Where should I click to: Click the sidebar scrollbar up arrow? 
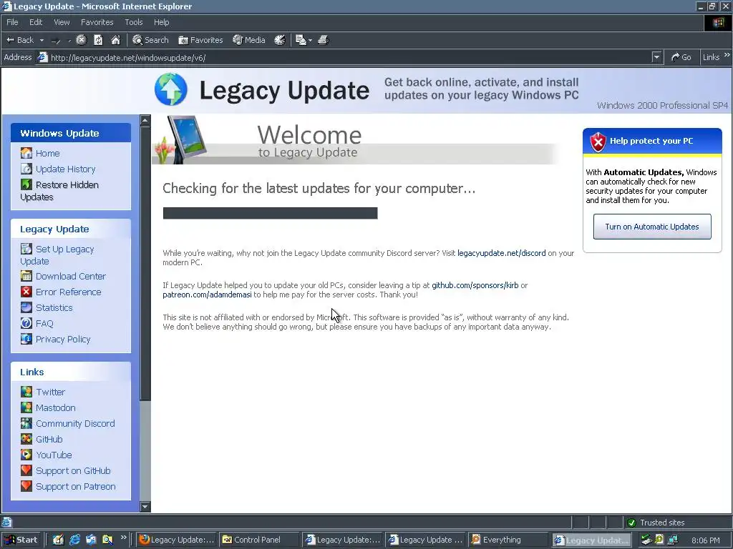[145, 120]
